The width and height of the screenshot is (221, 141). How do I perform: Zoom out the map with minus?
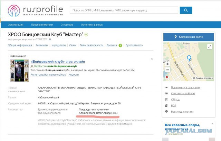[x=167, y=70]
